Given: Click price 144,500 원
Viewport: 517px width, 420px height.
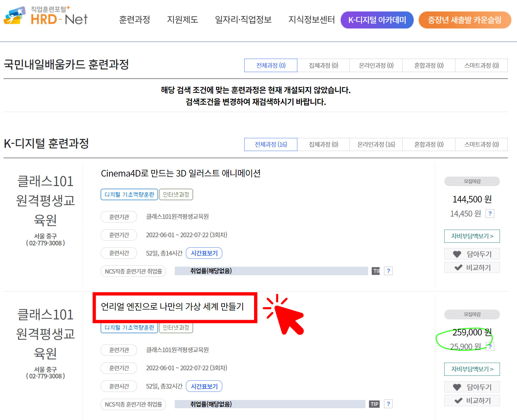Looking at the screenshot, I should click(x=472, y=199).
